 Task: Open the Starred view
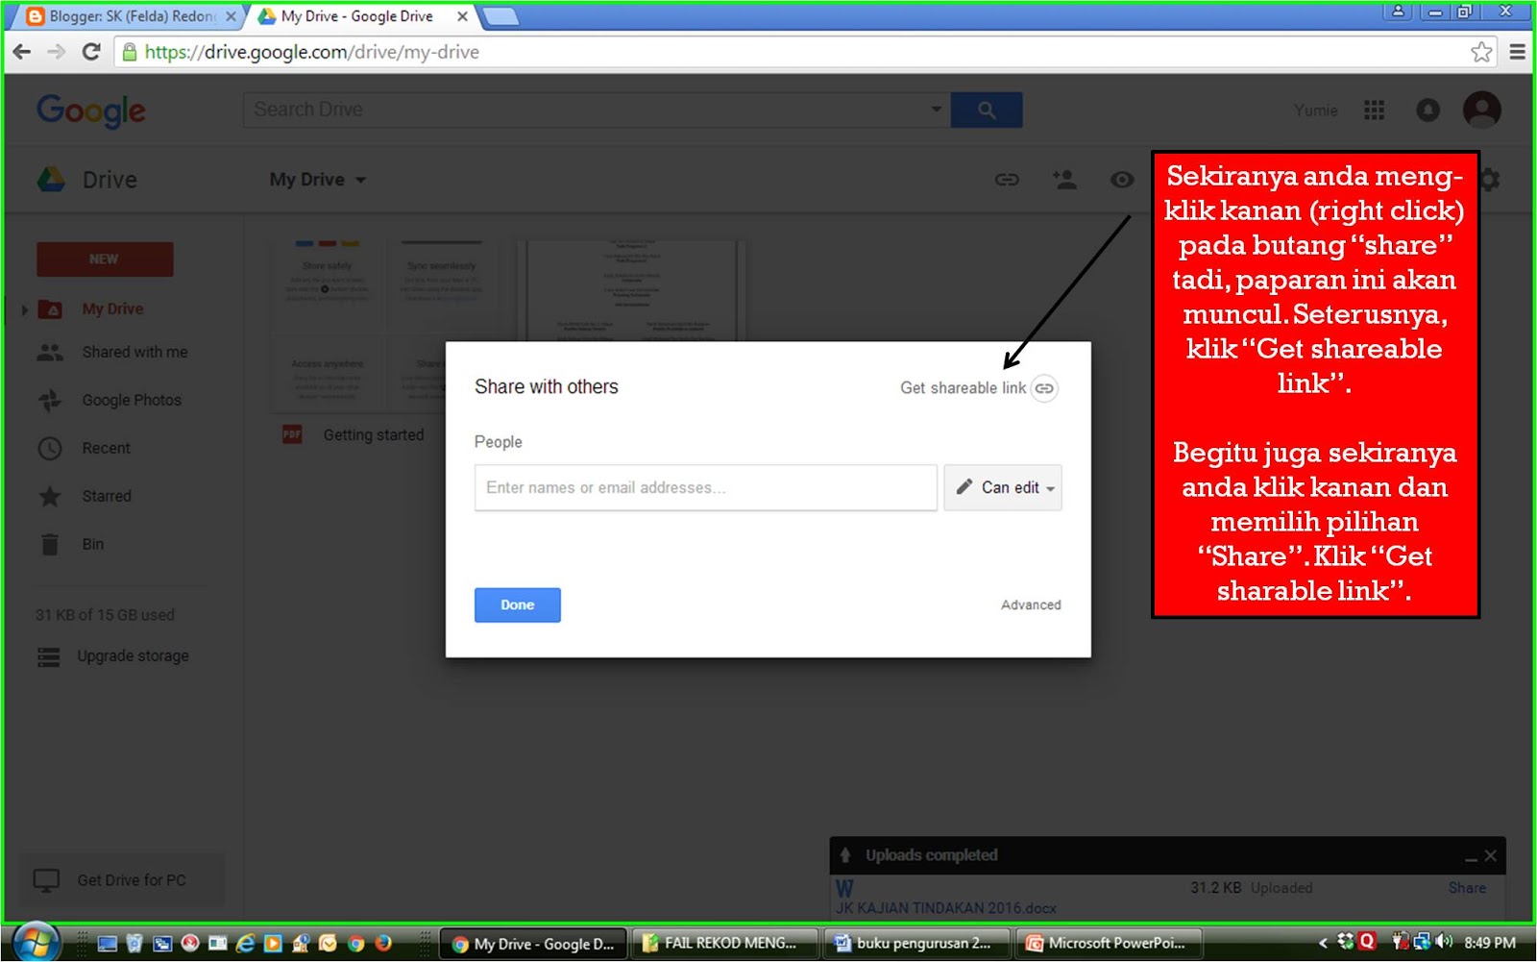pos(106,497)
